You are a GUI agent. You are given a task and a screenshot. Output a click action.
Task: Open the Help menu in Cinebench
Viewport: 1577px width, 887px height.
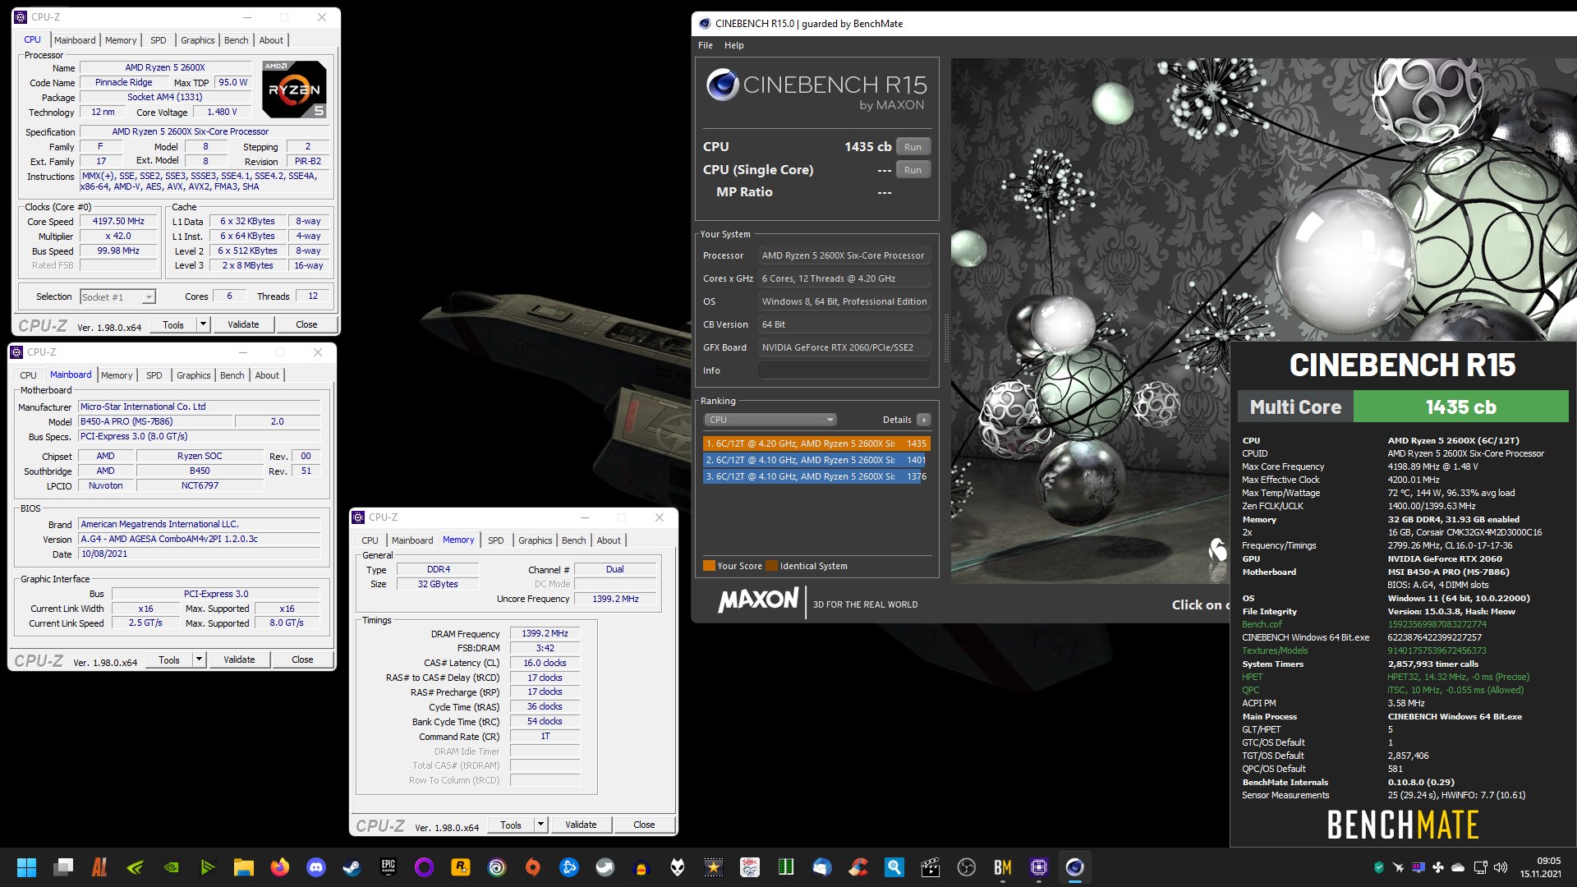733,45
